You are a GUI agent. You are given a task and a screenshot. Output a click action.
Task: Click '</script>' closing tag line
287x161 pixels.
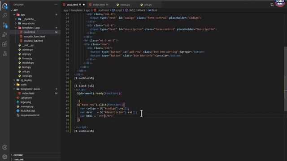coord(81,127)
